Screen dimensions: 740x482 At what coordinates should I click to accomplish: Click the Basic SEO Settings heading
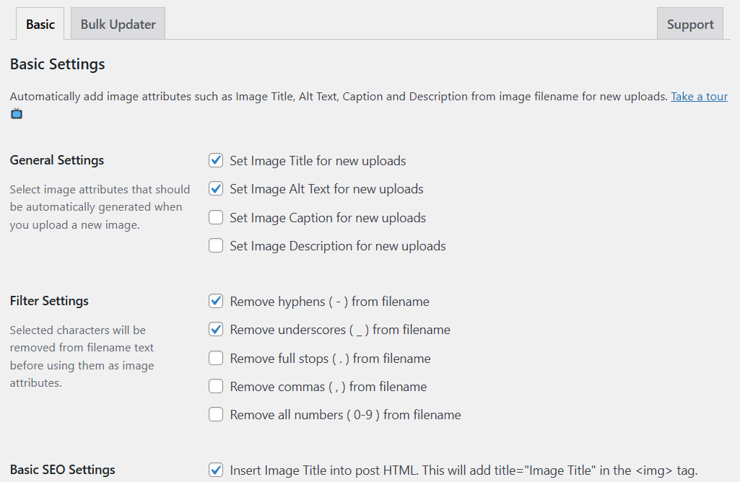tap(63, 470)
